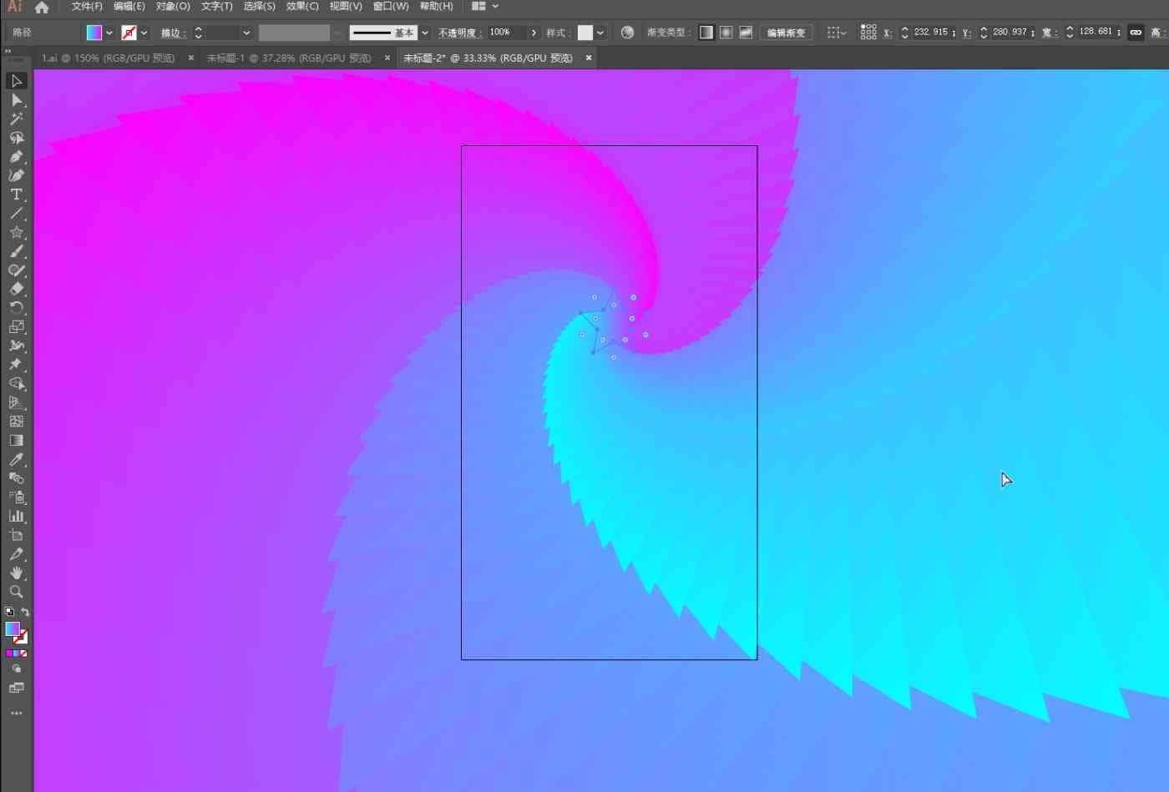Select the Shape Builder tool
The width and height of the screenshot is (1169, 792).
click(x=16, y=384)
